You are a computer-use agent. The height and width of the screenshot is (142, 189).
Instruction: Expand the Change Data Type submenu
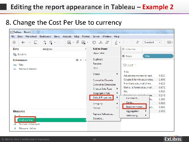[117, 89]
